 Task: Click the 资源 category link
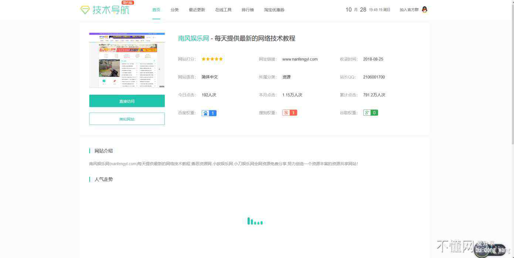[286, 77]
